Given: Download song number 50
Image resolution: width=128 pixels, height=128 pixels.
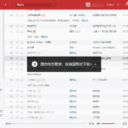Looking at the screenshot, I should 22,26.
